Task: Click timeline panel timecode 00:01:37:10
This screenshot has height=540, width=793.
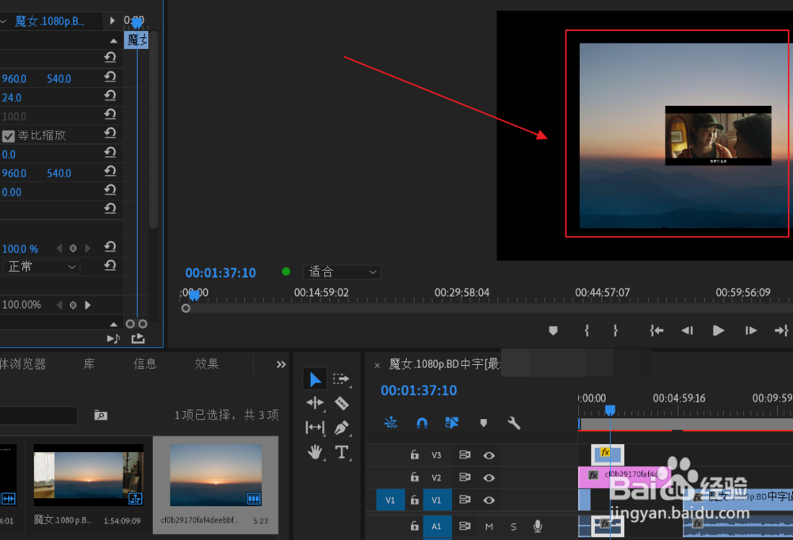Action: point(419,390)
